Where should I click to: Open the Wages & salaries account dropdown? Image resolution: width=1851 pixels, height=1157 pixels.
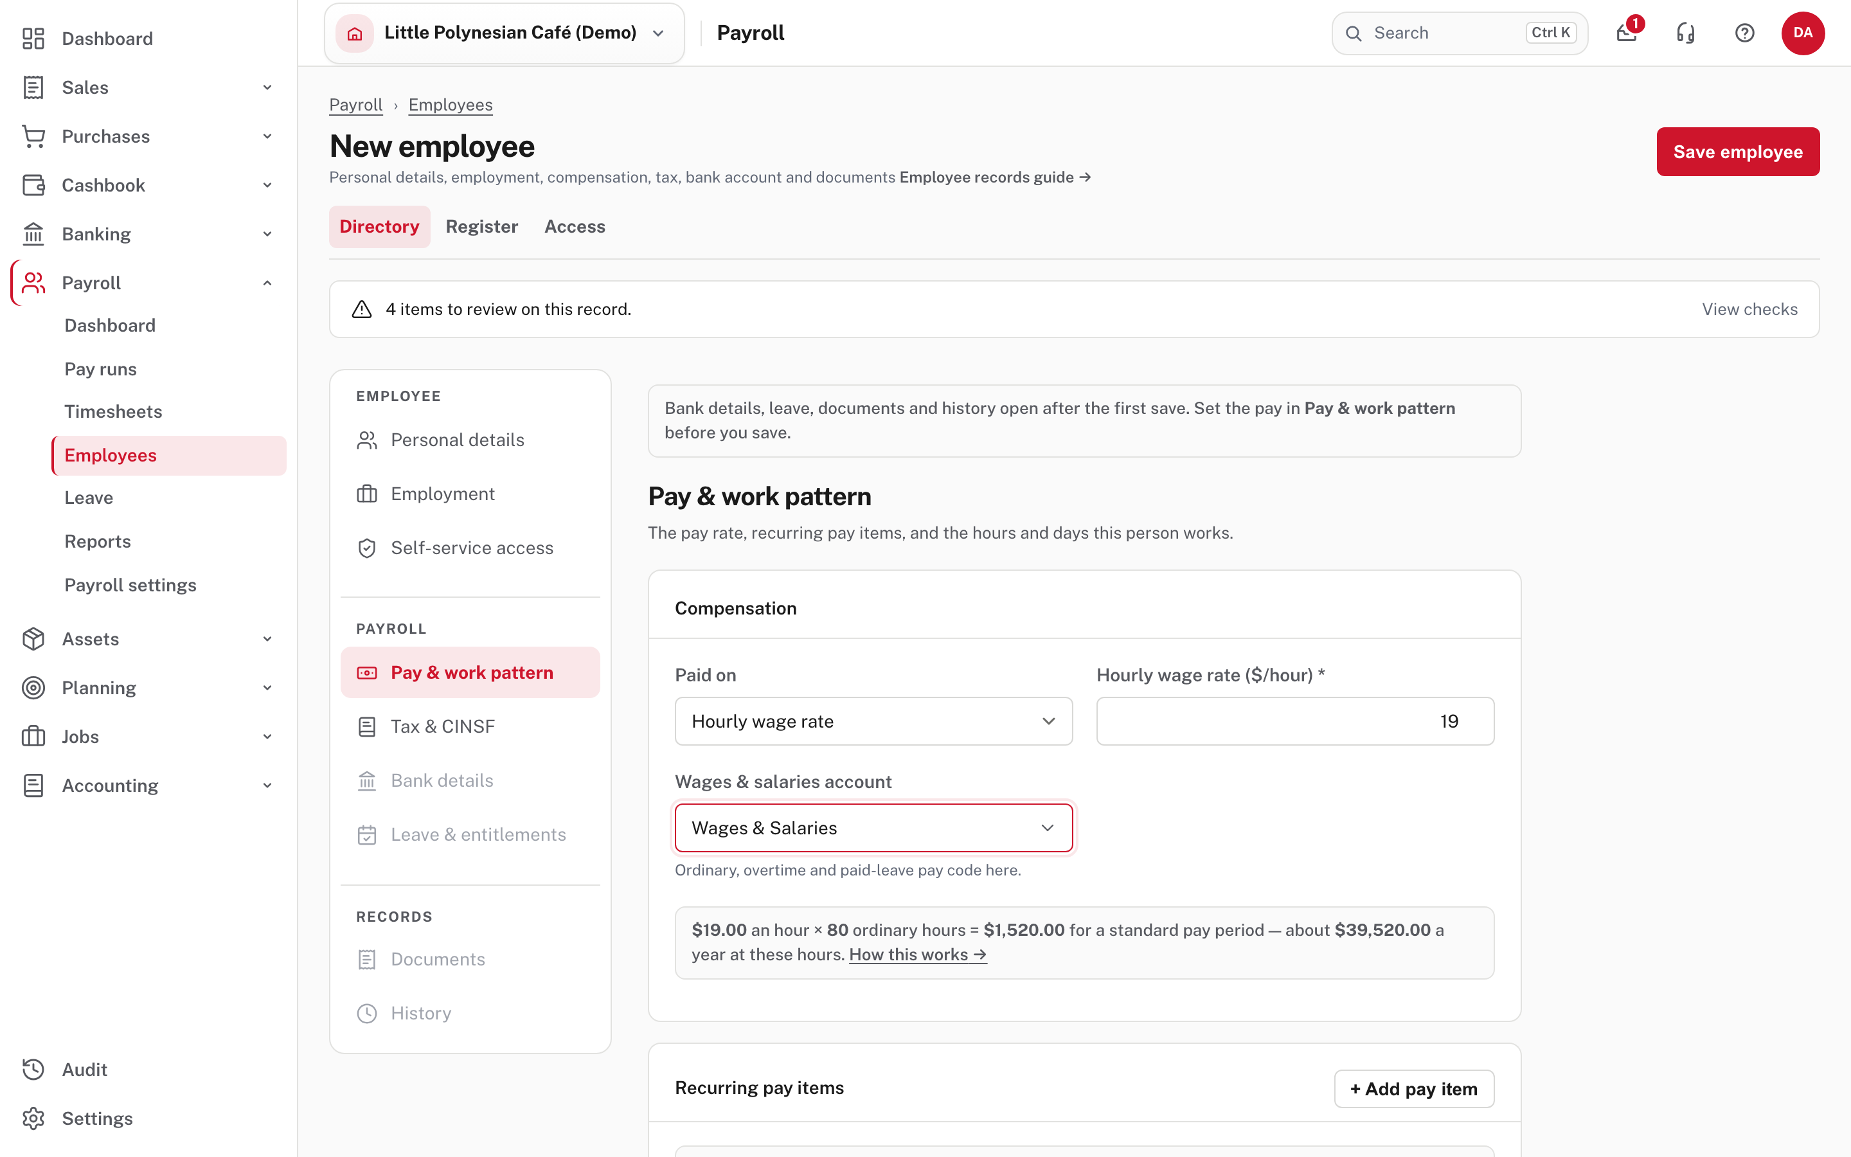pos(873,828)
